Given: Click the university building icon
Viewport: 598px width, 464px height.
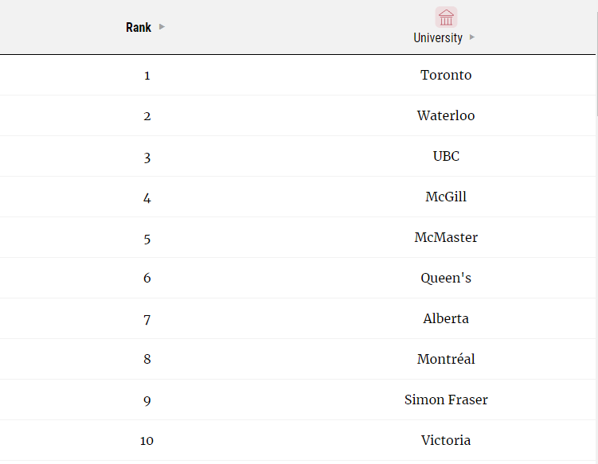Looking at the screenshot, I should click(x=446, y=18).
